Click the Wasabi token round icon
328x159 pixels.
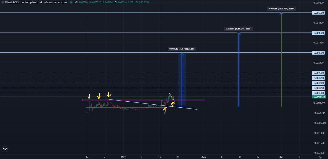(x=2, y=2)
